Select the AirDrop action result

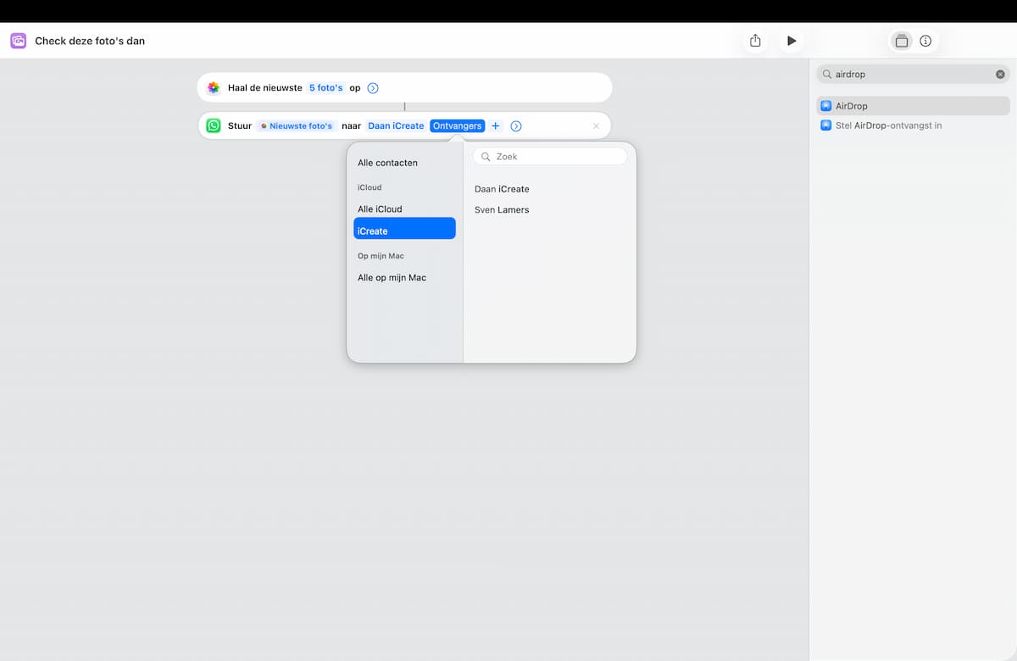point(913,106)
